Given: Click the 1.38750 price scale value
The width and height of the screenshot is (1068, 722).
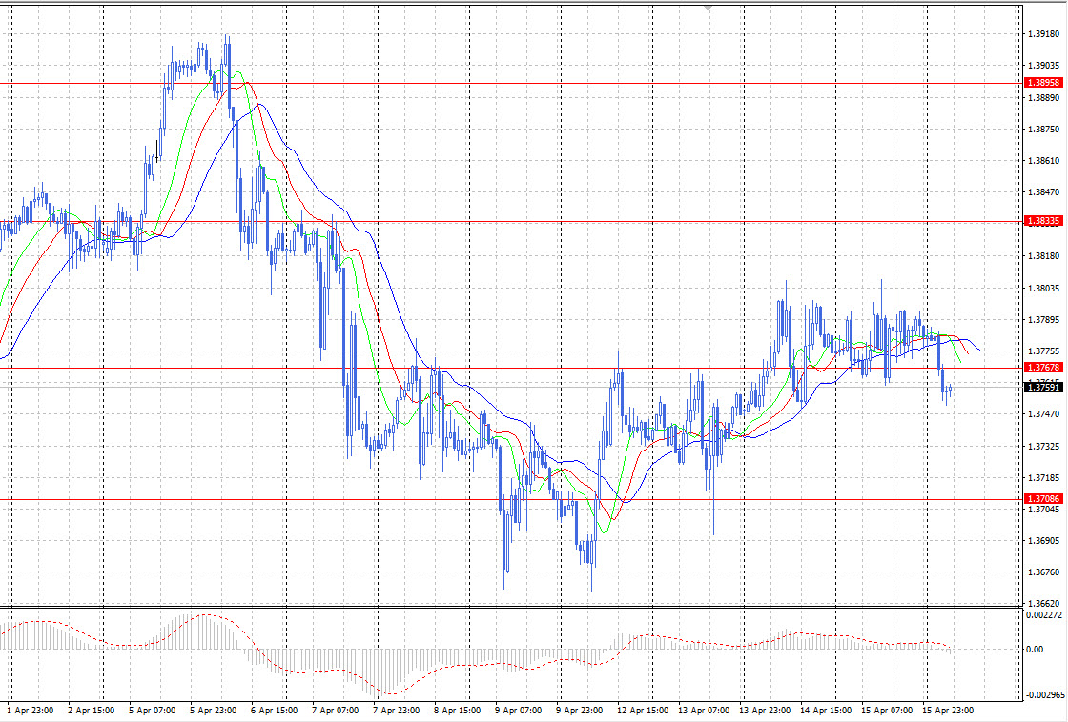Looking at the screenshot, I should (1043, 130).
